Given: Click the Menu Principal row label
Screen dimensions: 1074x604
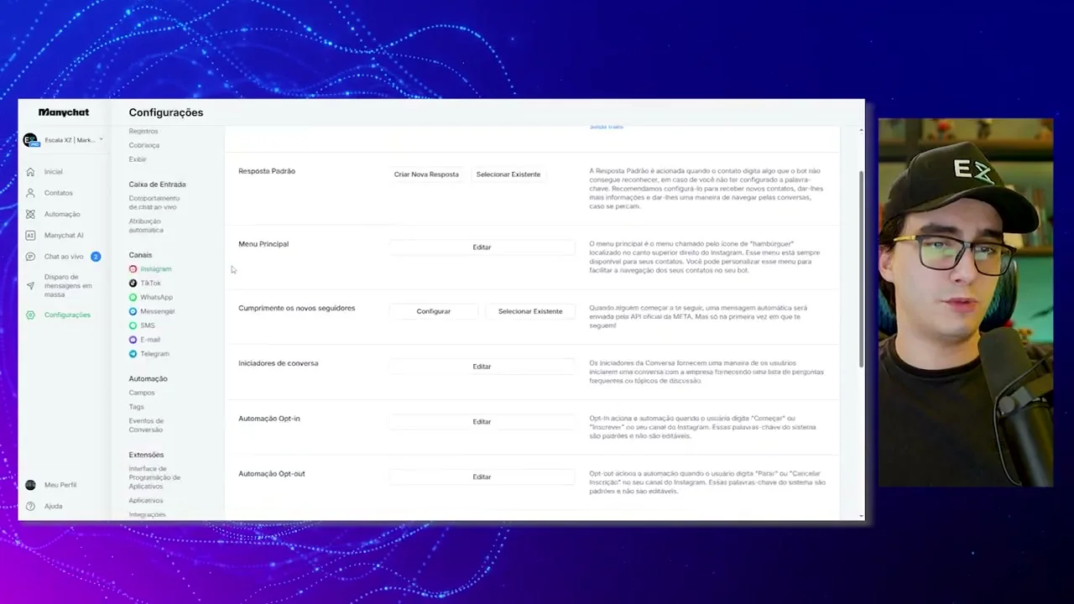Looking at the screenshot, I should tap(263, 244).
